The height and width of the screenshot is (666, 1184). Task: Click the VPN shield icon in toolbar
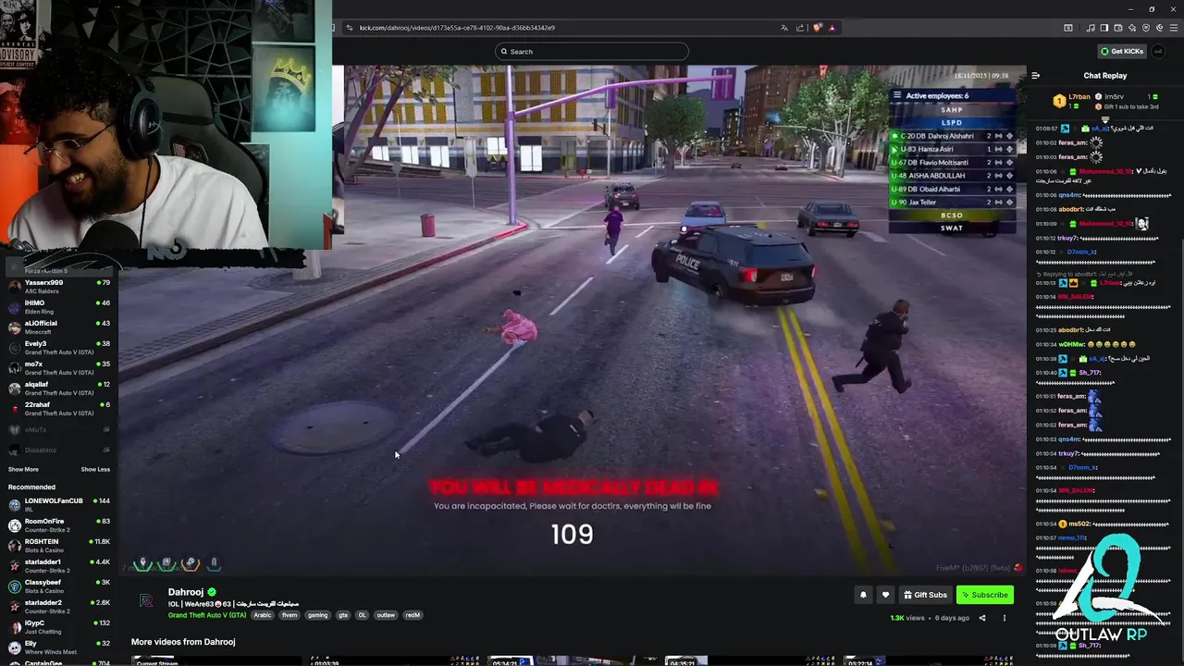[x=1146, y=28]
